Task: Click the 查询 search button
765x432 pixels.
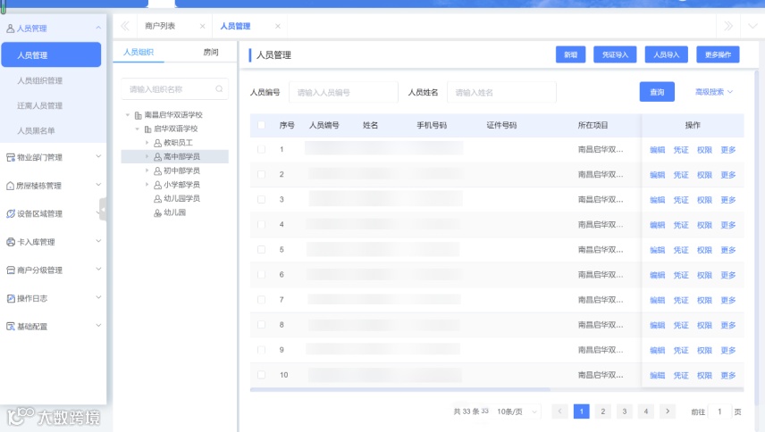Action: pos(657,92)
